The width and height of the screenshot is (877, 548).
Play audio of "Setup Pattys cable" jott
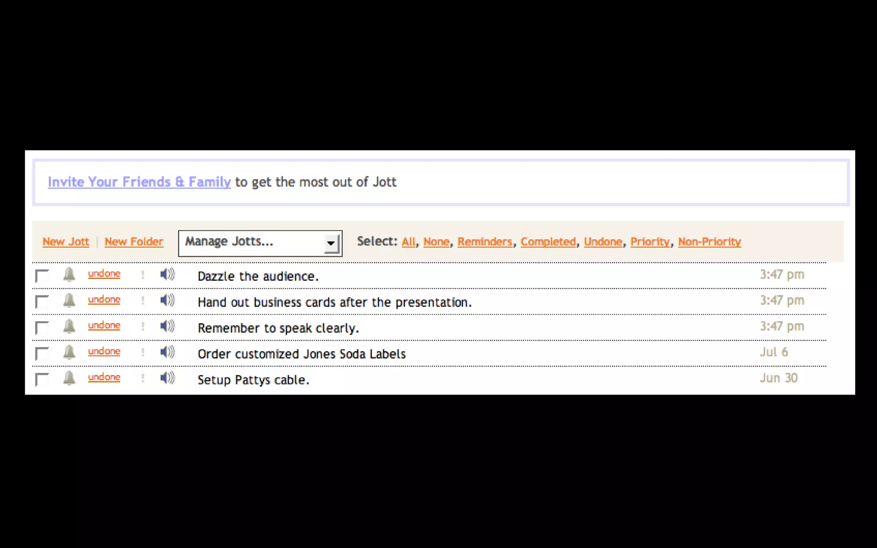(167, 378)
